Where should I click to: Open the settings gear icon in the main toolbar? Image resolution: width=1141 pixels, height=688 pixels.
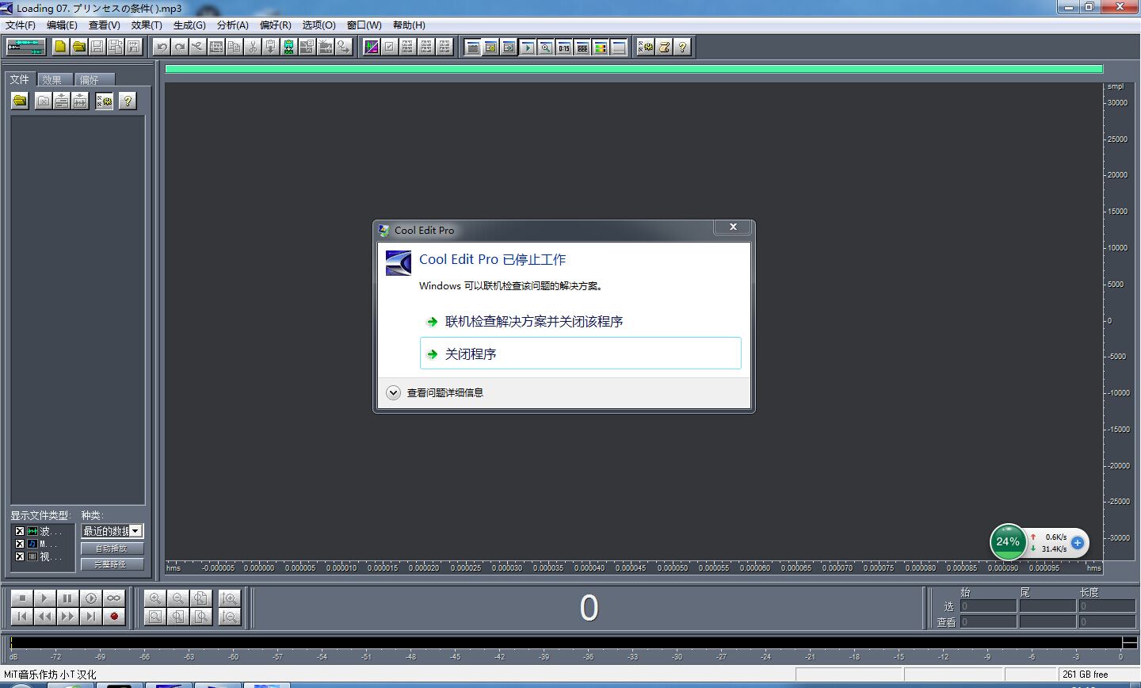646,47
